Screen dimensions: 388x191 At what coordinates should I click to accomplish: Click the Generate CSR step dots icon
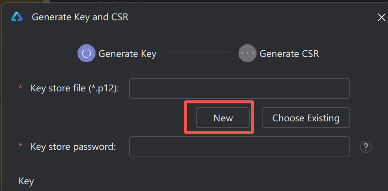pos(247,54)
